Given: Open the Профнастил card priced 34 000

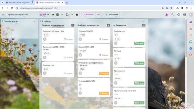Looking at the screenshot, I should click(x=129, y=77).
